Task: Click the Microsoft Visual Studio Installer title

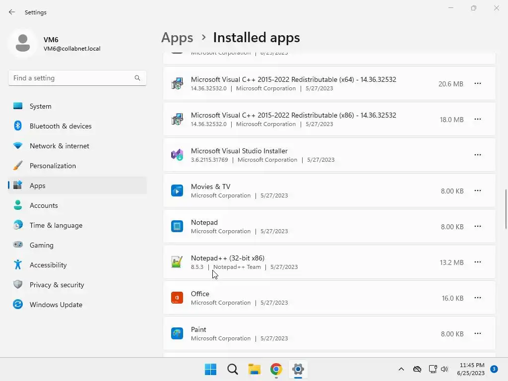Action: [239, 151]
